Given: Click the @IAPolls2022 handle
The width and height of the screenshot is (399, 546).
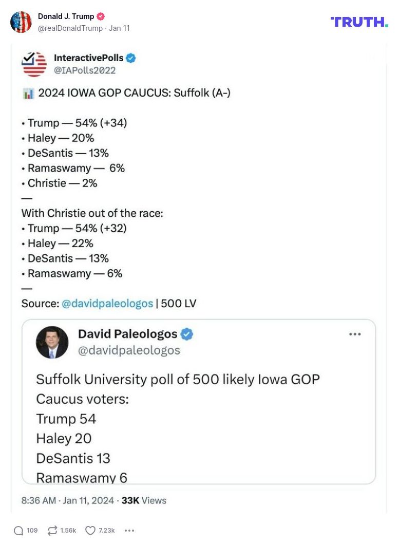Looking at the screenshot, I should (85, 70).
